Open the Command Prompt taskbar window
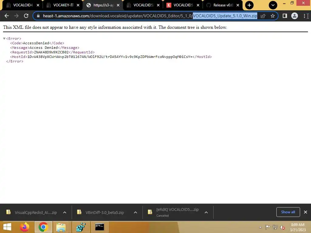 [x=100, y=227]
